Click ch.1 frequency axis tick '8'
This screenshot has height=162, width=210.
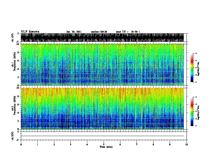18,52
